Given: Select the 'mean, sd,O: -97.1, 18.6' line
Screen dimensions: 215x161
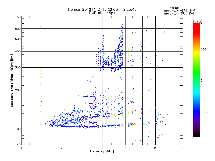Looking at the screenshot, I should (x=179, y=10).
